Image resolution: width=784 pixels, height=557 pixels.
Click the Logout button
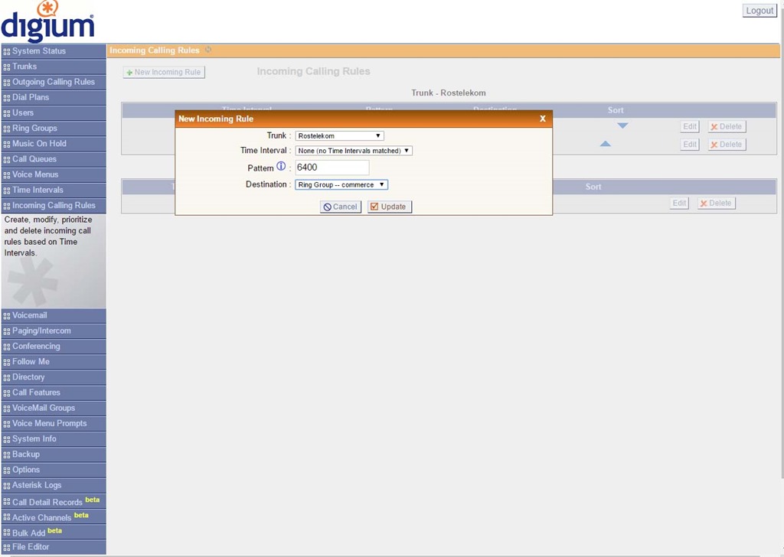pos(759,11)
